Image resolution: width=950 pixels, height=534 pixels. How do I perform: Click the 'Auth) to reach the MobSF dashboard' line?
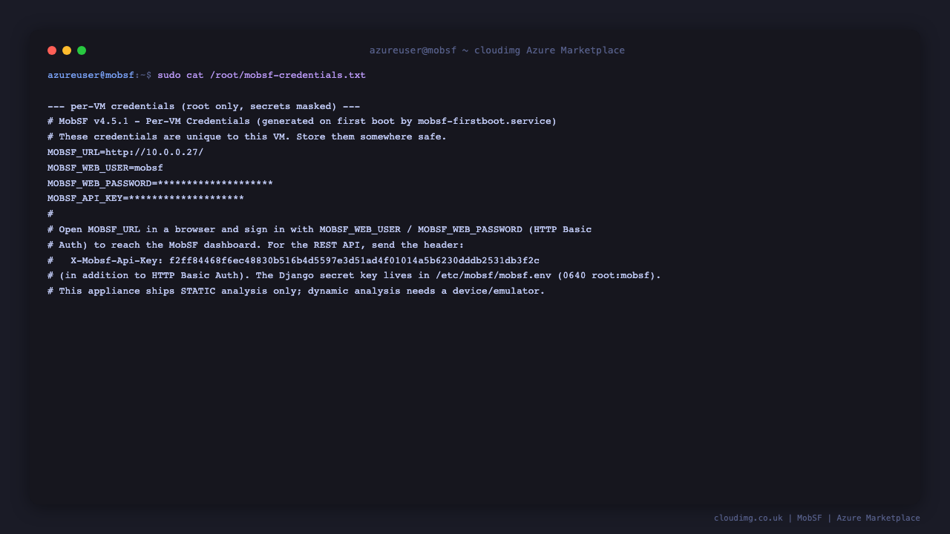(x=256, y=245)
